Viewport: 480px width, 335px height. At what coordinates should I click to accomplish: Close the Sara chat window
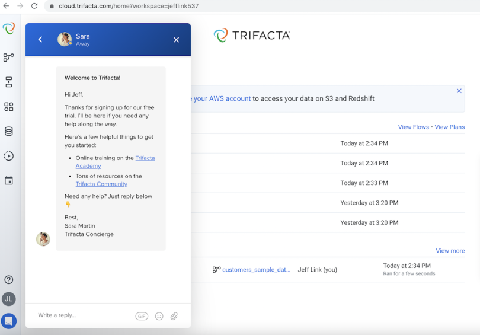[x=177, y=40]
